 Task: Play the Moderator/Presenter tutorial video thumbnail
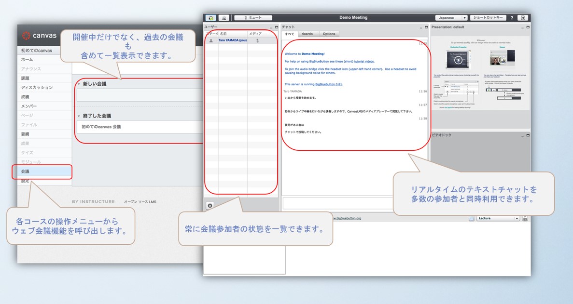click(458, 60)
